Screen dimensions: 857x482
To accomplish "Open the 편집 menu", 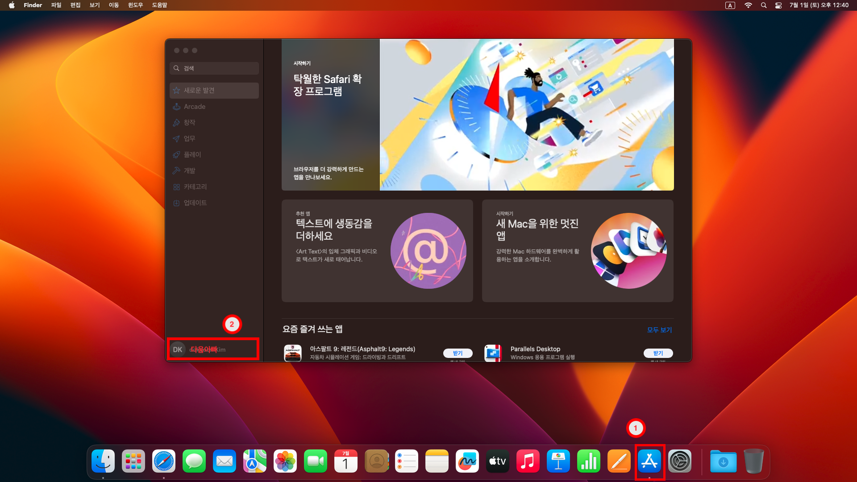I will point(75,5).
